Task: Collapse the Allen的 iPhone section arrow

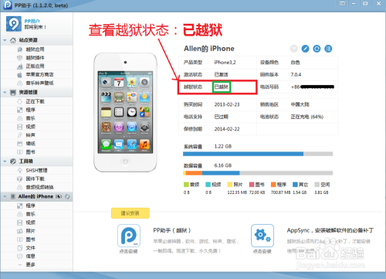Action: (x=5, y=196)
